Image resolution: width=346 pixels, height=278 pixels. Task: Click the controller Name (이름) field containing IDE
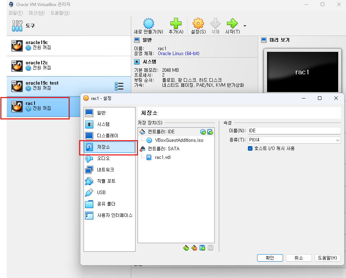294,131
